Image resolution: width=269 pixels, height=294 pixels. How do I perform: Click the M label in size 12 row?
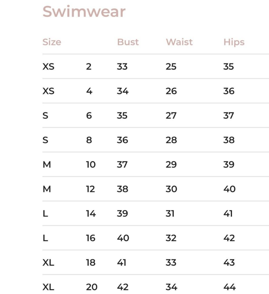coord(47,189)
